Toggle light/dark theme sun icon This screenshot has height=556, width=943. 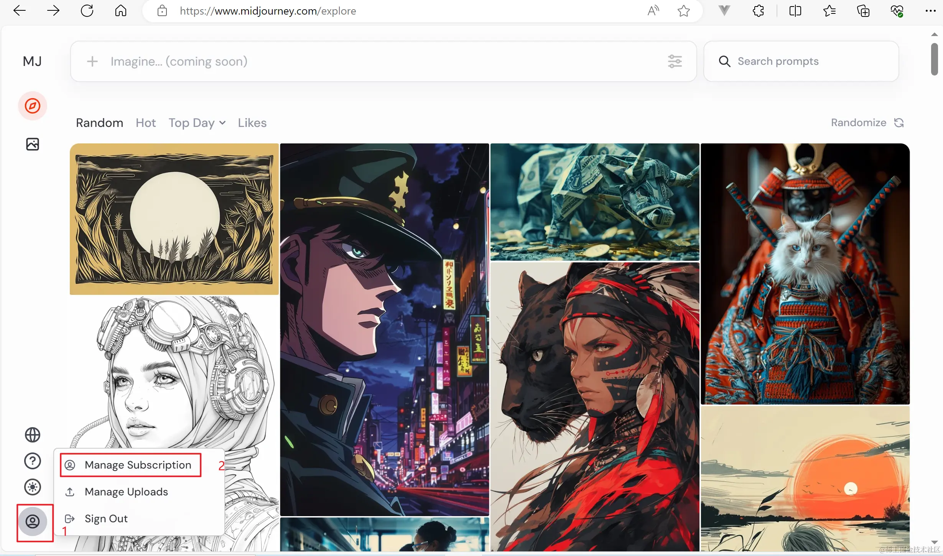33,487
